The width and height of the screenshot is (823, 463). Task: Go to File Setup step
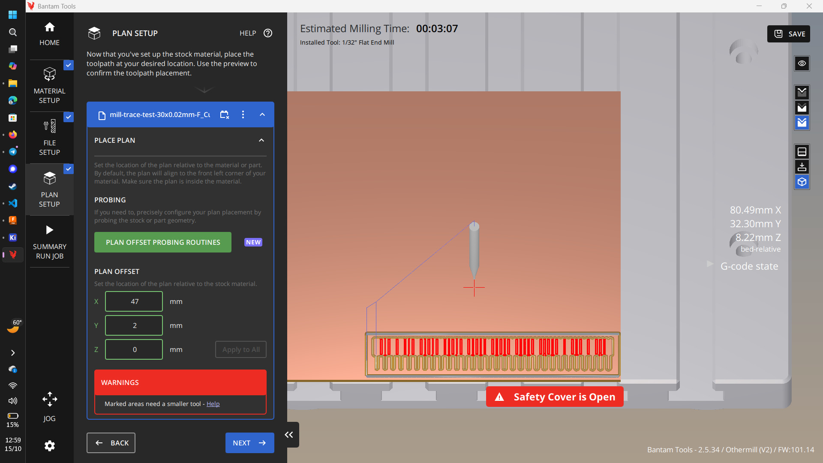[49, 137]
